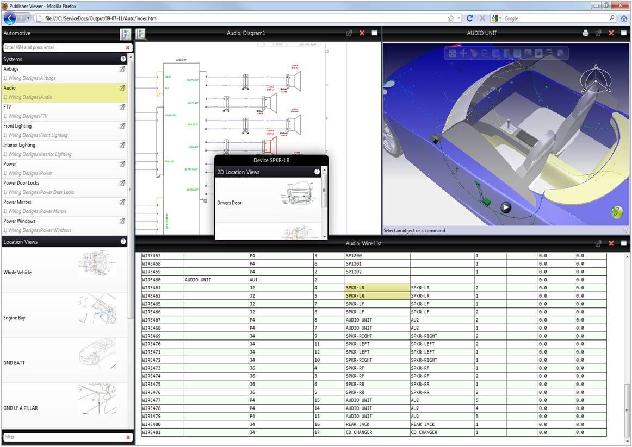Click the fit-all icon in 3D toolbar

(453, 53)
